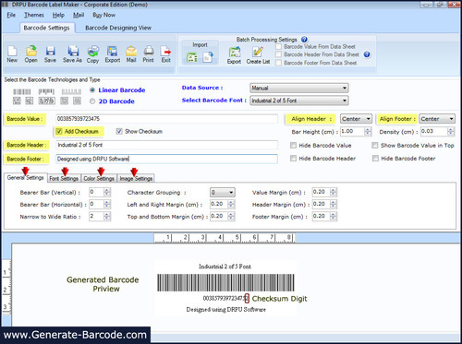
Task: Switch to Font Settings tab
Action: pyautogui.click(x=64, y=178)
